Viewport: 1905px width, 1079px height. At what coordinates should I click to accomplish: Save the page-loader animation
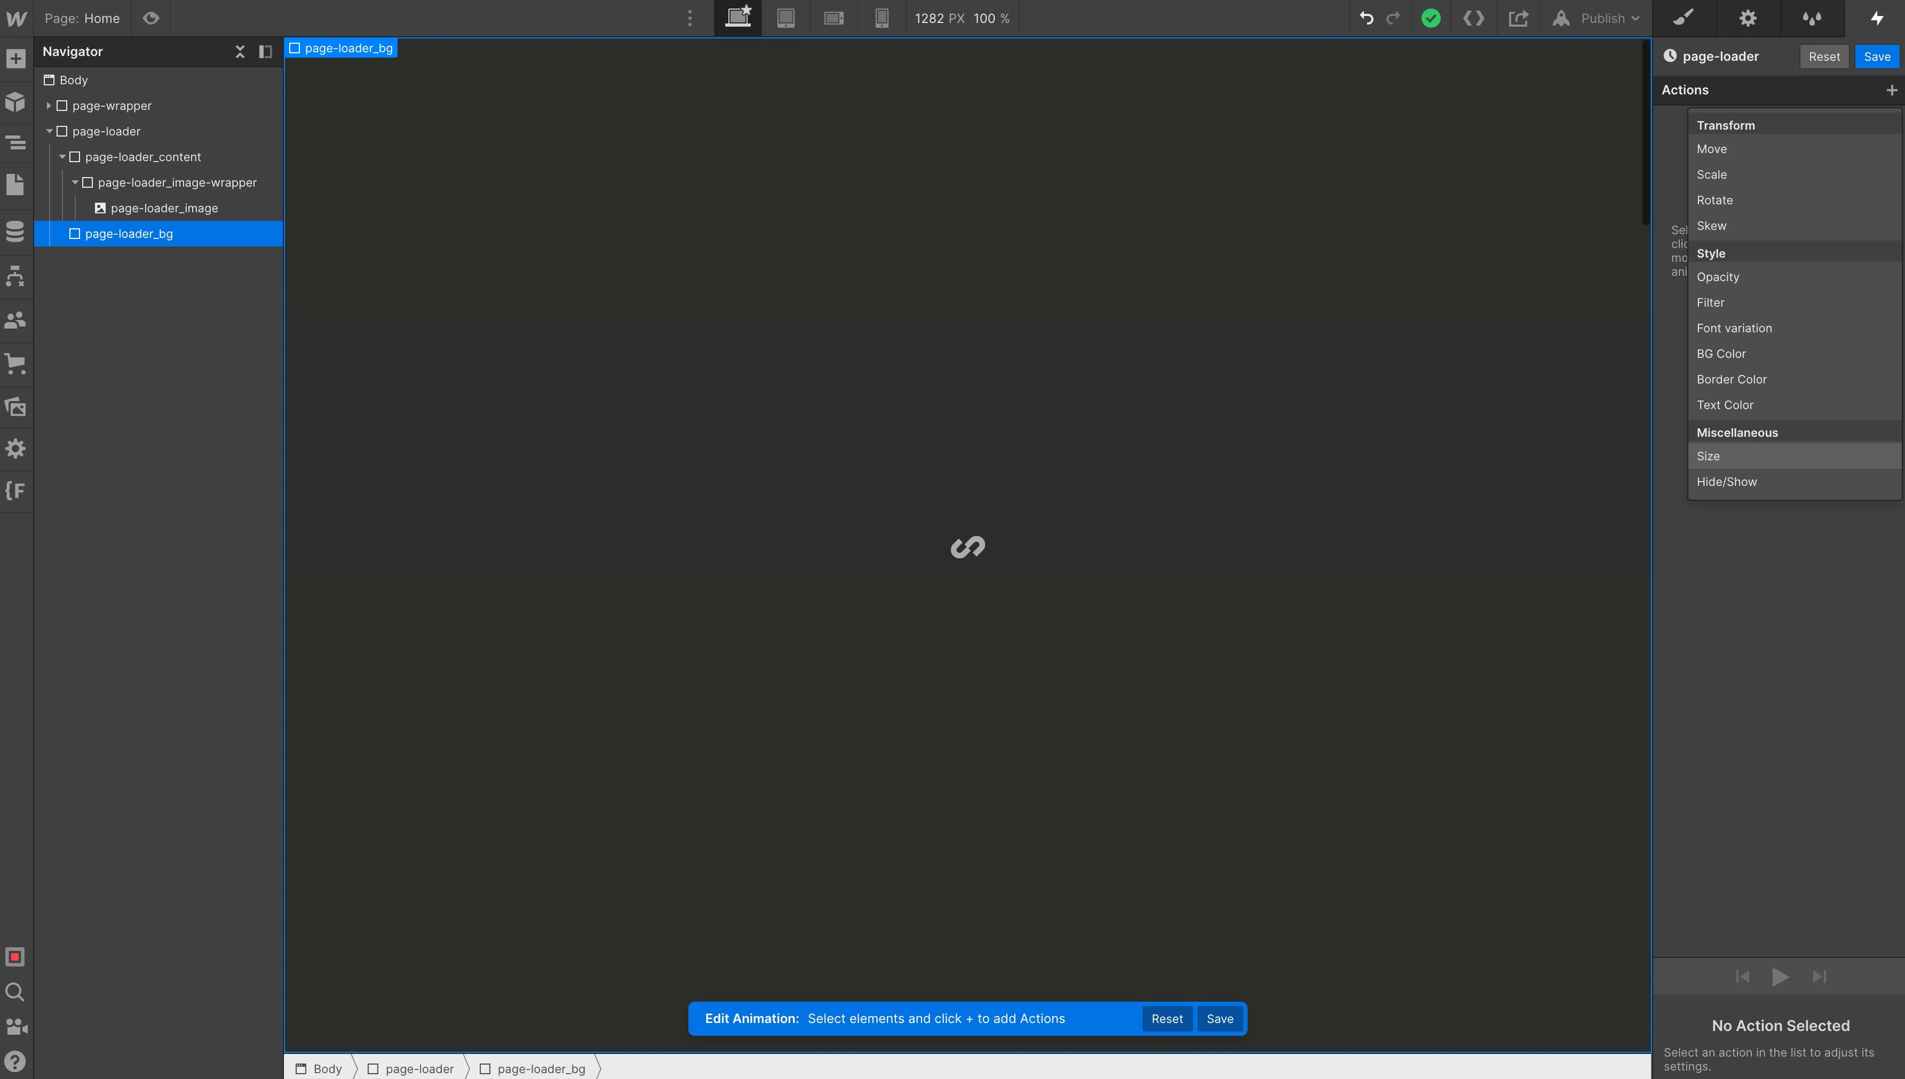pyautogui.click(x=1876, y=57)
